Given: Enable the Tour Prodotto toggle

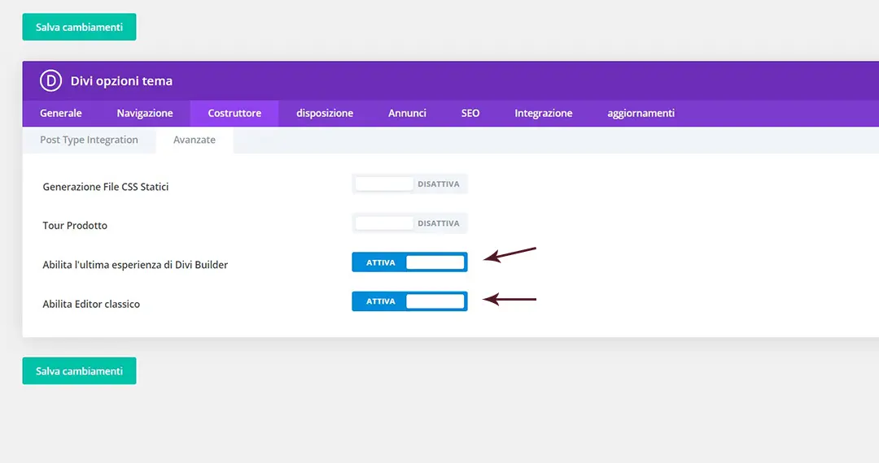Looking at the screenshot, I should tap(409, 223).
